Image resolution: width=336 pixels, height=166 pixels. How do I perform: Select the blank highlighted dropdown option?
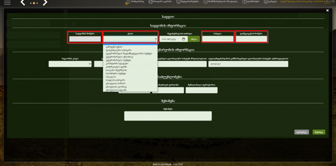[130, 45]
